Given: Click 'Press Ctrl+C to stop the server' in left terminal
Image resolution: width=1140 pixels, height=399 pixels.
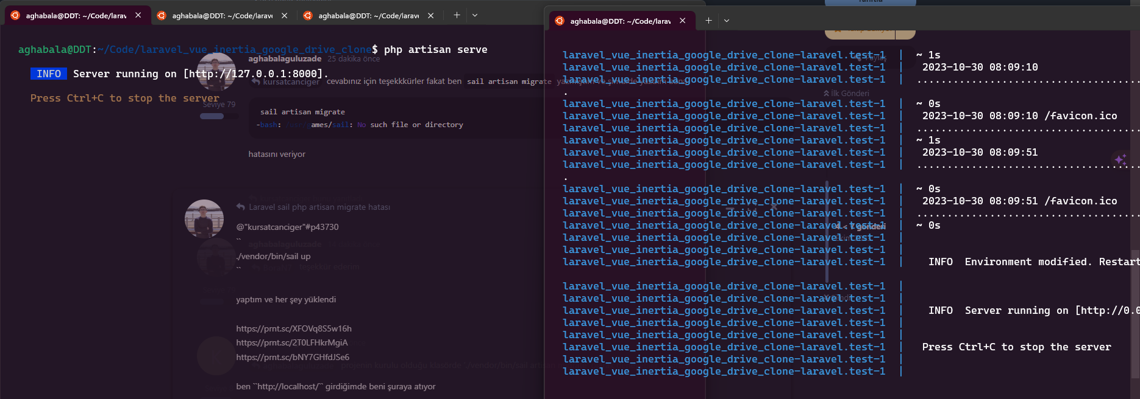Looking at the screenshot, I should click(125, 98).
